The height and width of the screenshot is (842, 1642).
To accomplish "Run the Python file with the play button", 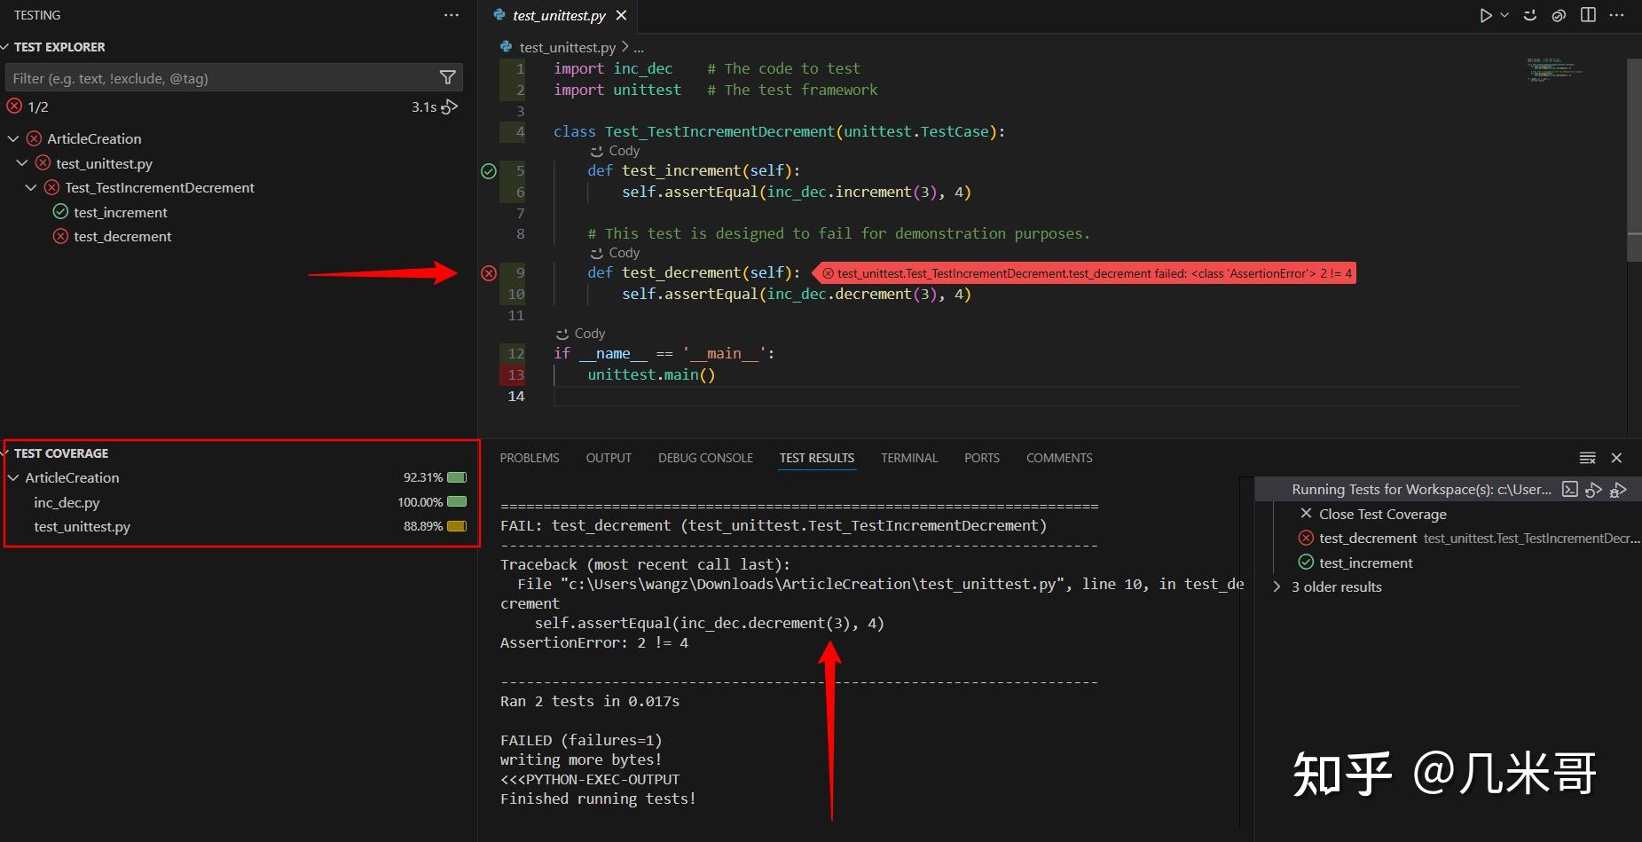I will pyautogui.click(x=1486, y=15).
